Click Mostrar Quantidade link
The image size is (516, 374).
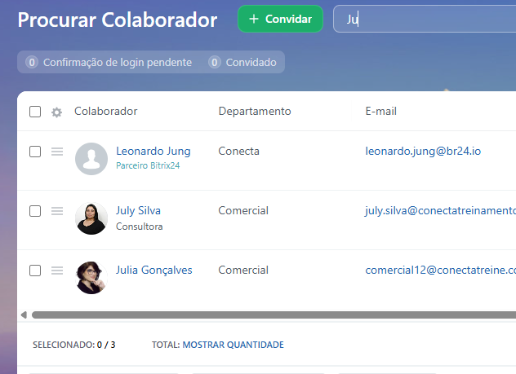tap(233, 345)
